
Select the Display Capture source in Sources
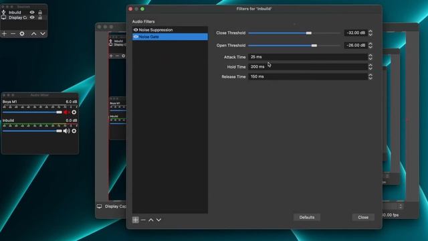coord(18,17)
